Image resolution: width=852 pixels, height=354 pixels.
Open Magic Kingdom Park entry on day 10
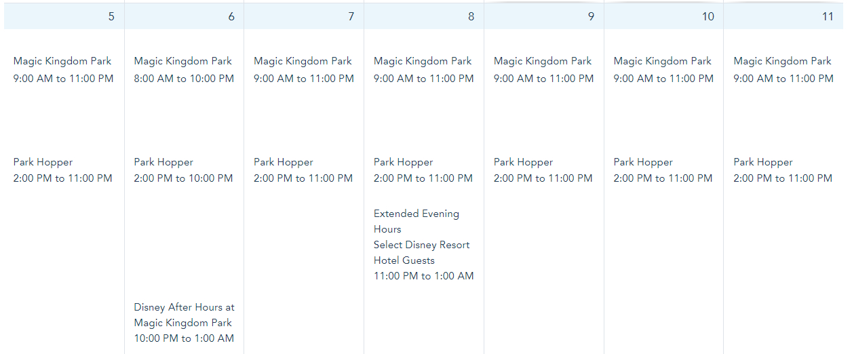click(662, 61)
